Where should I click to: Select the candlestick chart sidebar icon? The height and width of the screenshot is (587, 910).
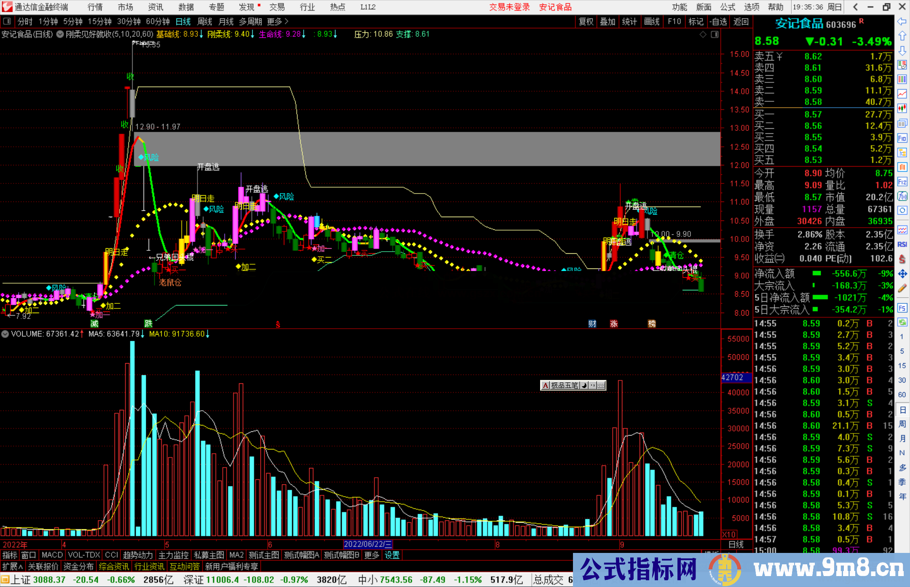click(x=902, y=108)
